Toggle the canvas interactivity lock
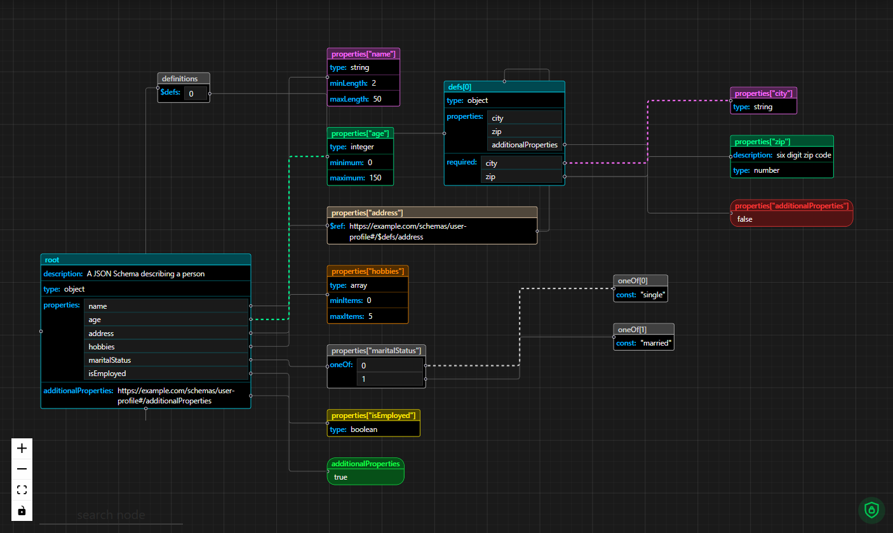Image resolution: width=893 pixels, height=533 pixels. click(22, 511)
